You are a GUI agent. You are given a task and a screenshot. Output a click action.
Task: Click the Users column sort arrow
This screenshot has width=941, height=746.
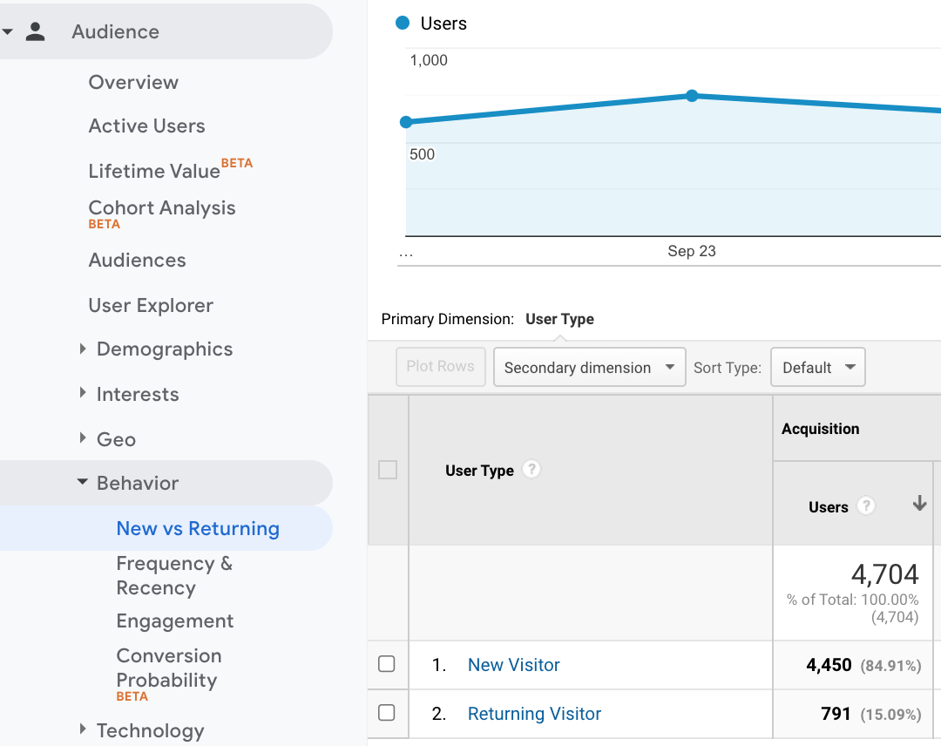(x=919, y=505)
